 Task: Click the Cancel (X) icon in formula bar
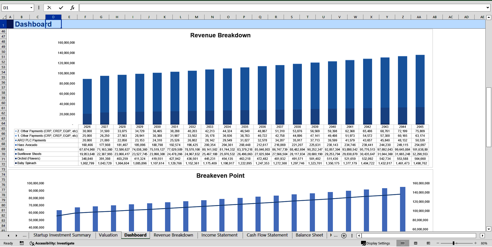[x=49, y=7]
